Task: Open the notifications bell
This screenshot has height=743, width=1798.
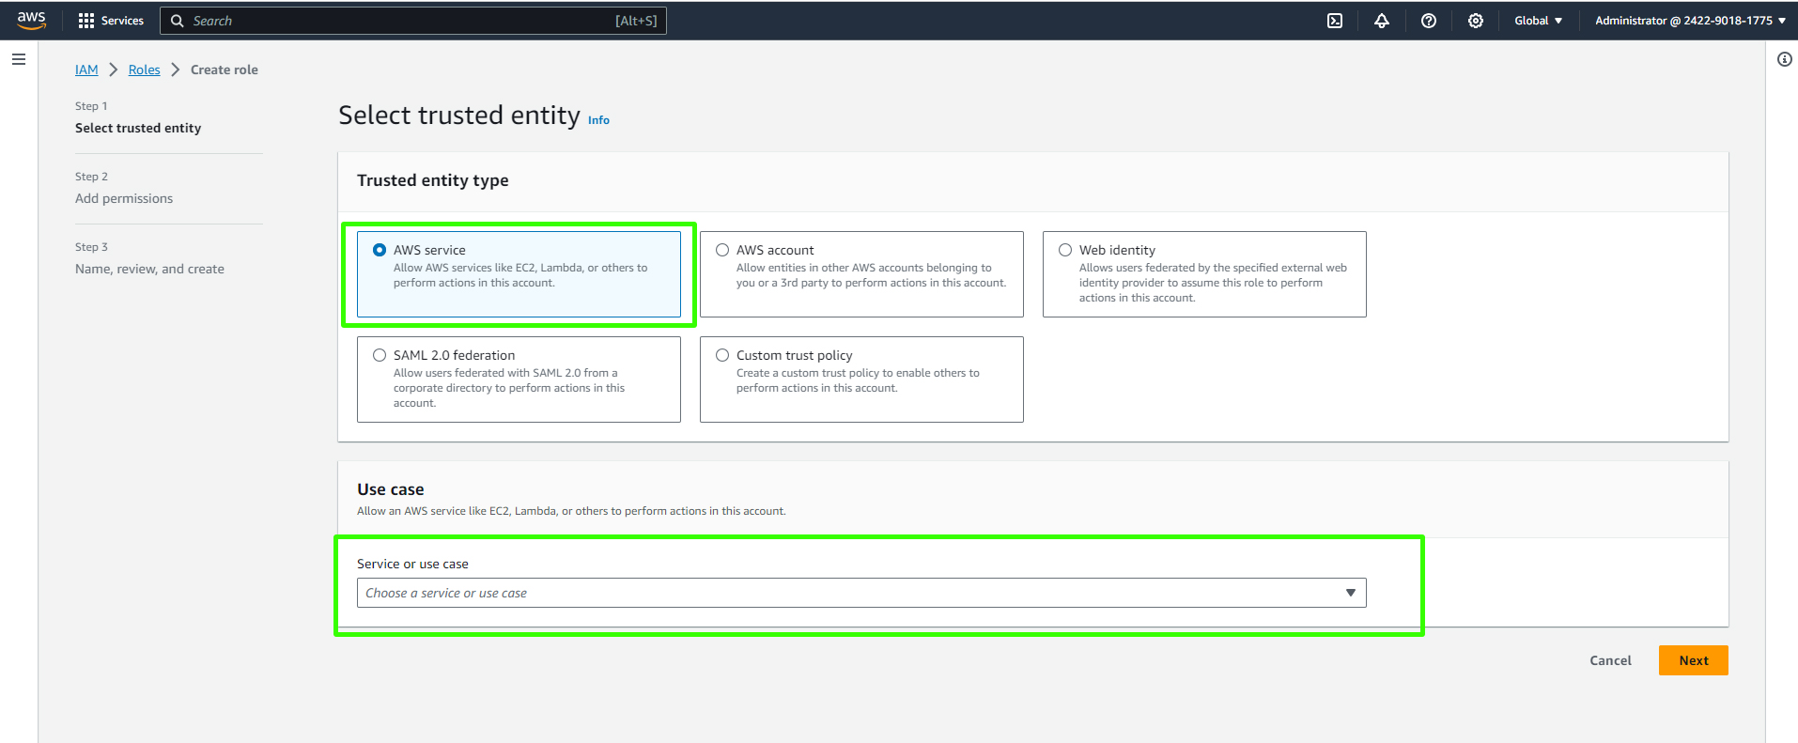Action: pyautogui.click(x=1381, y=21)
